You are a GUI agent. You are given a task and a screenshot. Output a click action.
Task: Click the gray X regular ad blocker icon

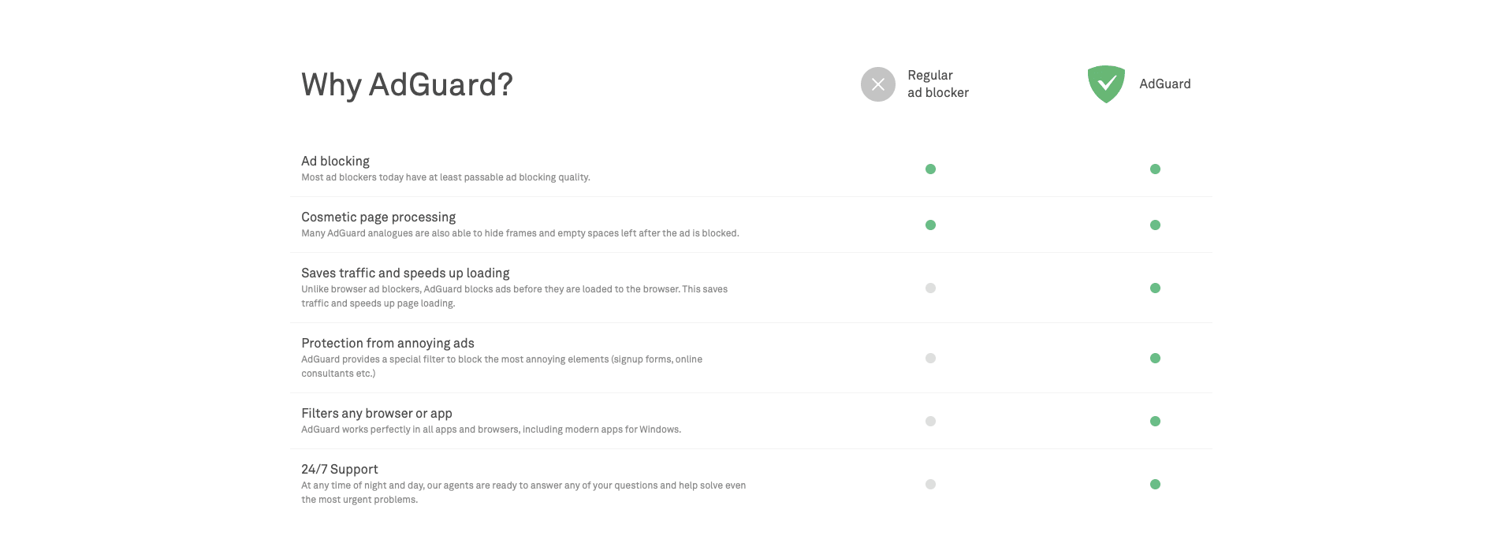pos(877,84)
